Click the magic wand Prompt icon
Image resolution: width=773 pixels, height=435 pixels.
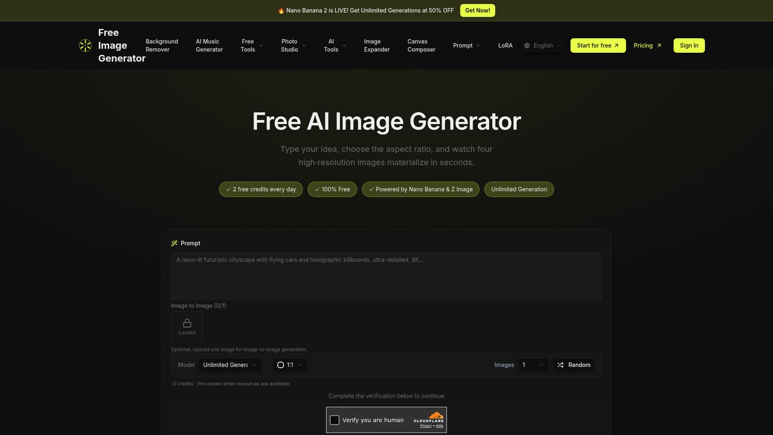click(x=174, y=243)
